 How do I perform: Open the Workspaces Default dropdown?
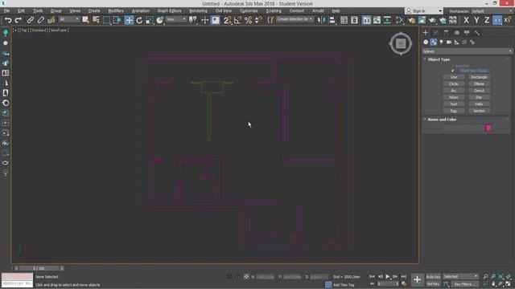click(492, 10)
